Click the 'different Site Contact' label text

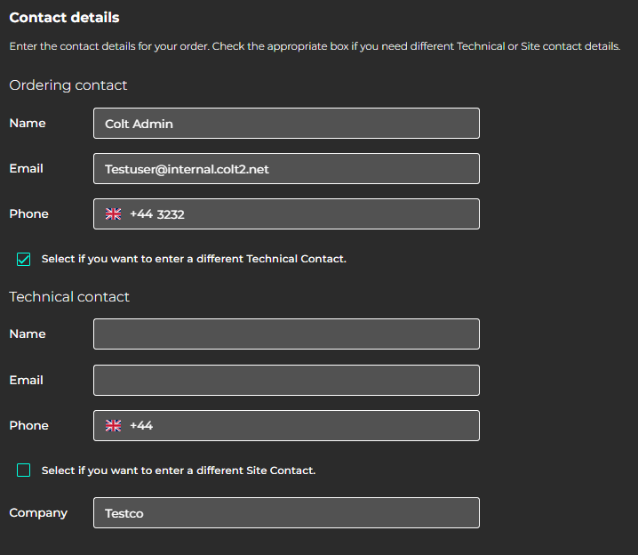tap(179, 470)
